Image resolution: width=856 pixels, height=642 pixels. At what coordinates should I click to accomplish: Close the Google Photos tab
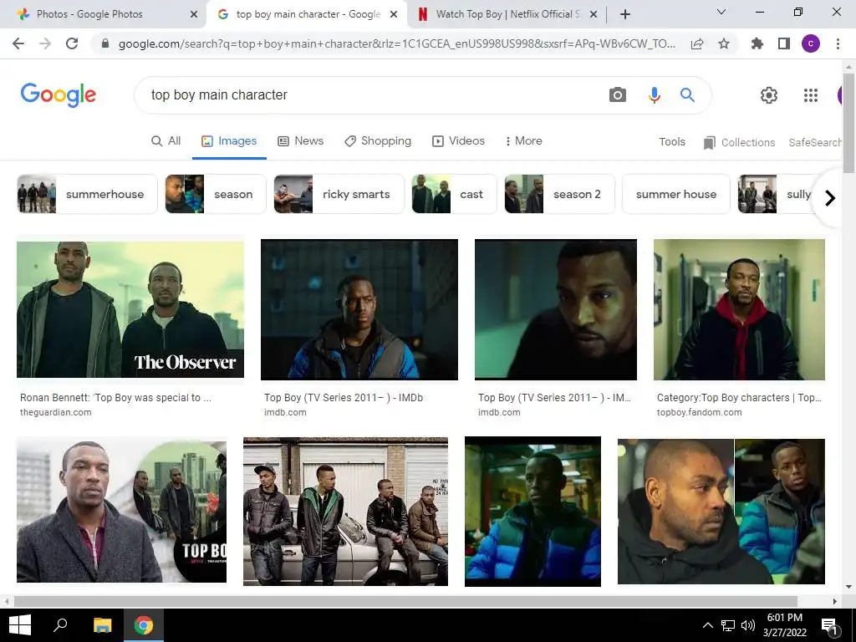tap(194, 14)
